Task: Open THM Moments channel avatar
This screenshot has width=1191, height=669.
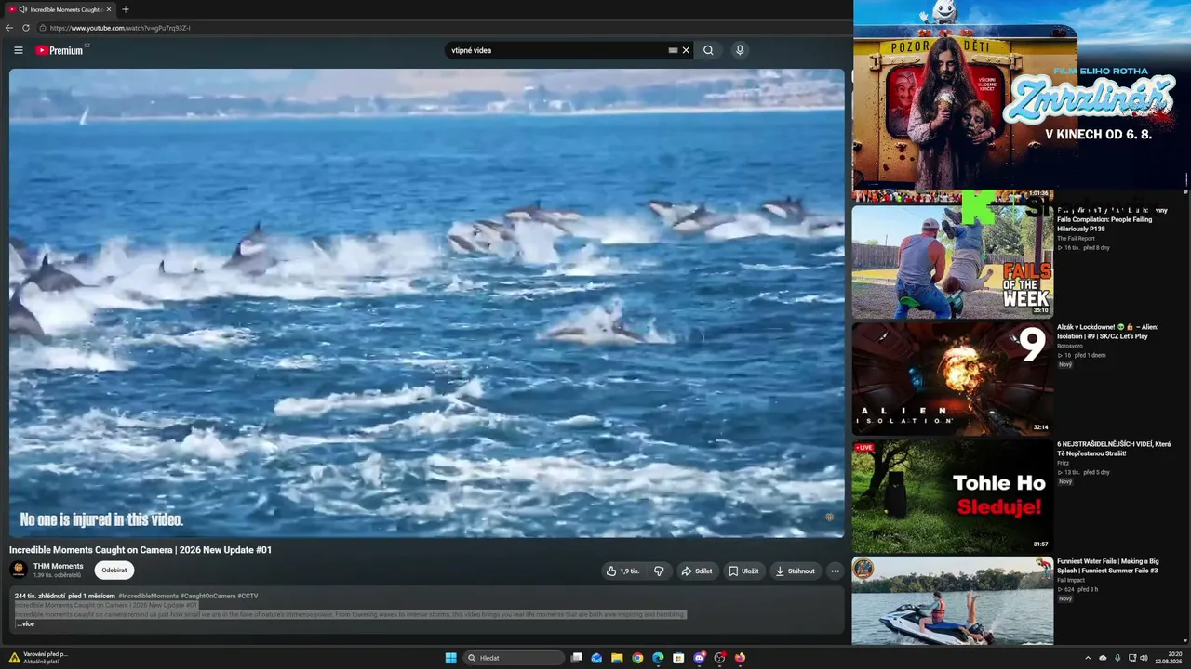Action: 19,570
